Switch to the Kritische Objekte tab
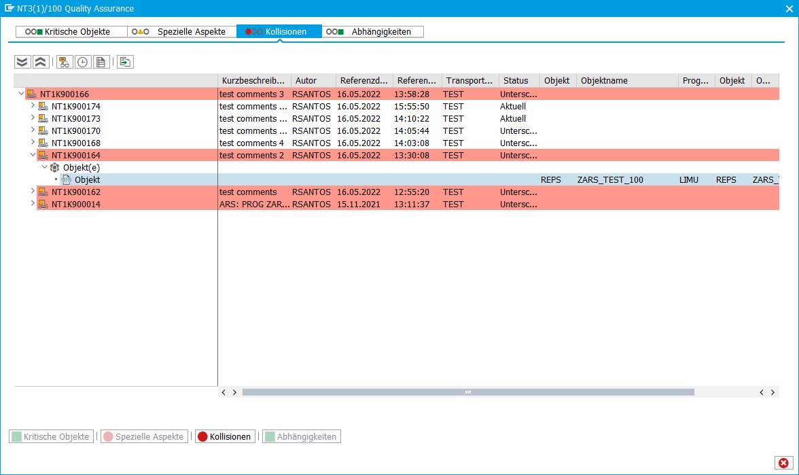The height and width of the screenshot is (475, 799). click(71, 31)
